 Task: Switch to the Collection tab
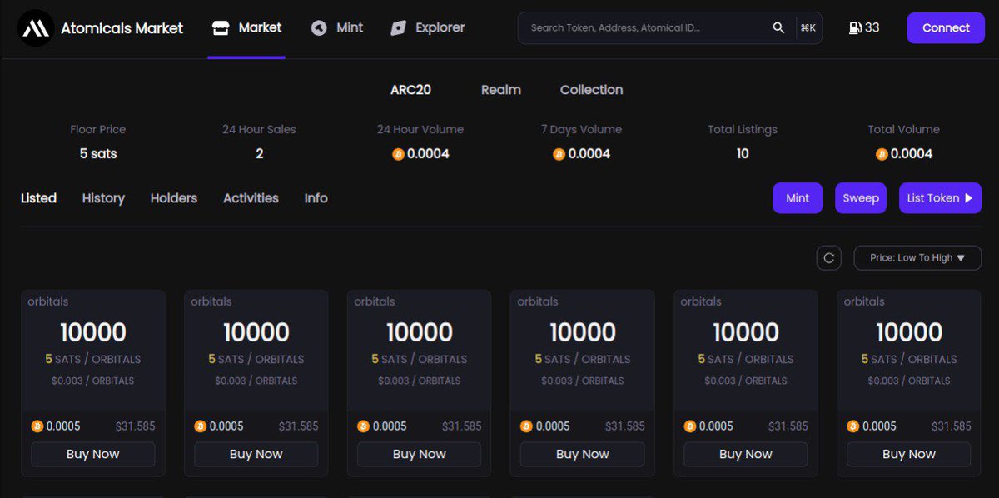pos(591,90)
